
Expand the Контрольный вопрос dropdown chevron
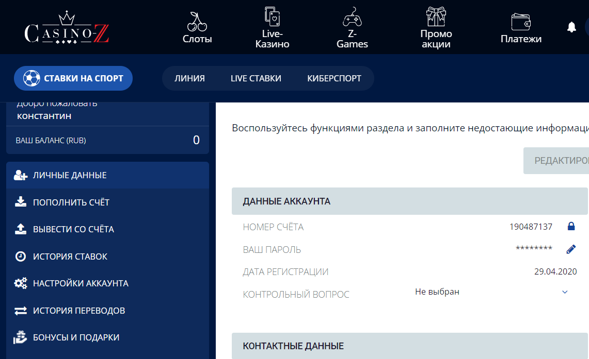pyautogui.click(x=565, y=292)
